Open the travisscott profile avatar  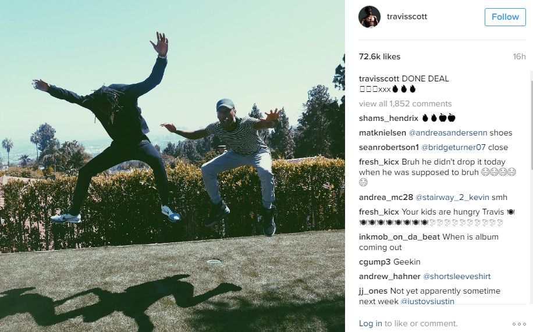click(x=369, y=17)
